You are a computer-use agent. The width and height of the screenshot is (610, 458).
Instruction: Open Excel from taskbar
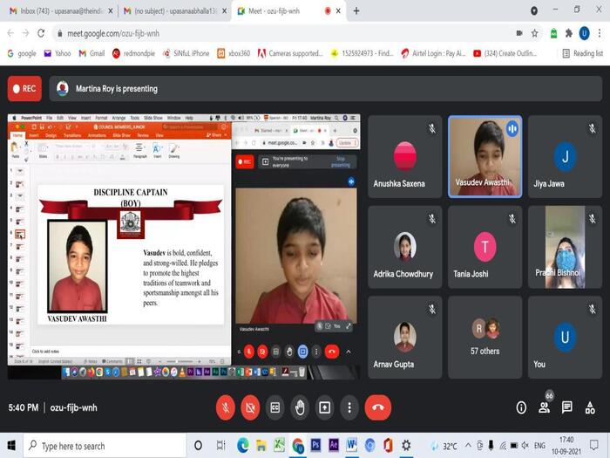280,446
